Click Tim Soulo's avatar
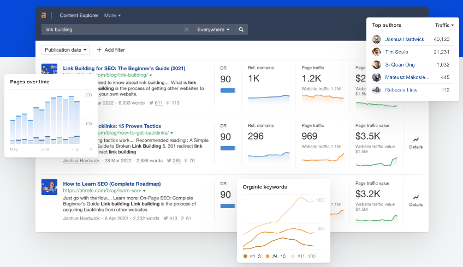The image size is (463, 267). tap(377, 52)
